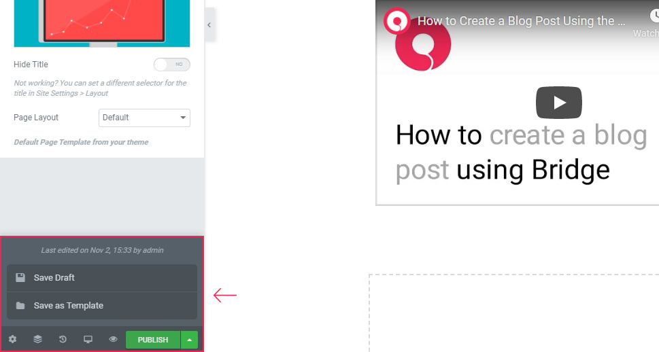Play the YouTube video
Image resolution: width=659 pixels, height=352 pixels.
coord(559,103)
